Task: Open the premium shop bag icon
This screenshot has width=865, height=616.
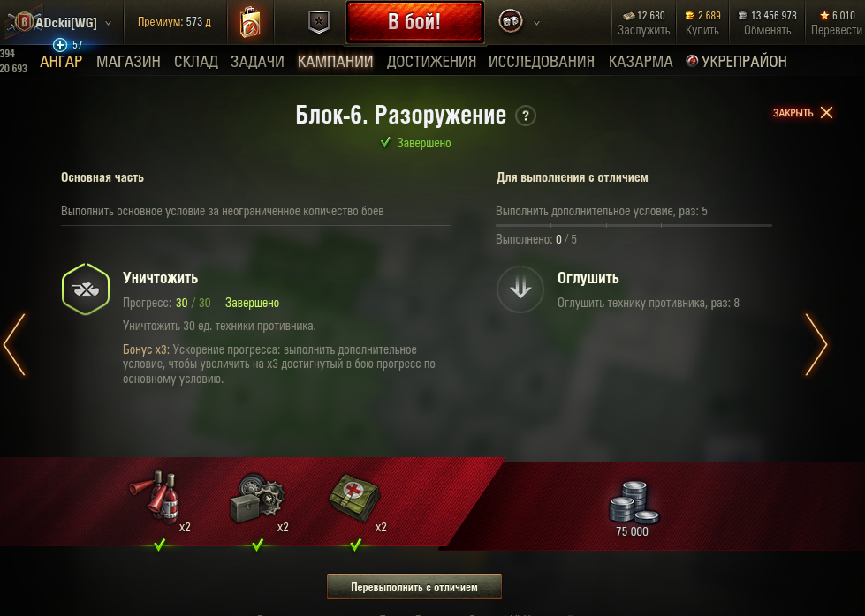Action: 250,22
